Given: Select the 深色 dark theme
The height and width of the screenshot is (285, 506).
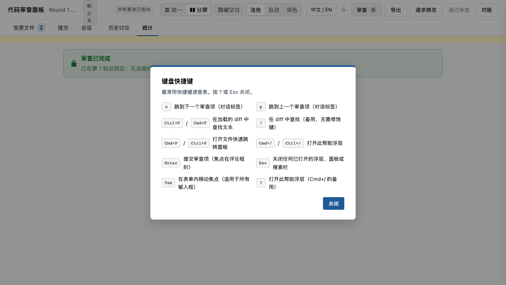Looking at the screenshot, I should [x=292, y=10].
